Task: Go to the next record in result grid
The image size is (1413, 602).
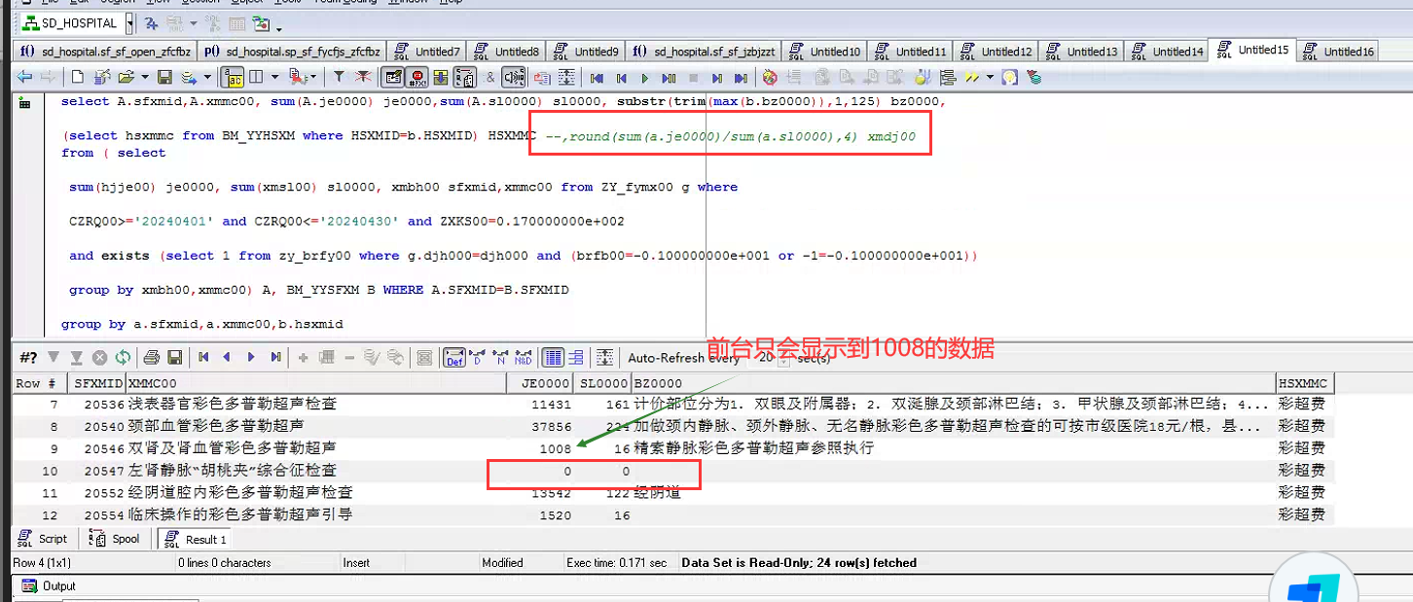Action: coord(251,357)
